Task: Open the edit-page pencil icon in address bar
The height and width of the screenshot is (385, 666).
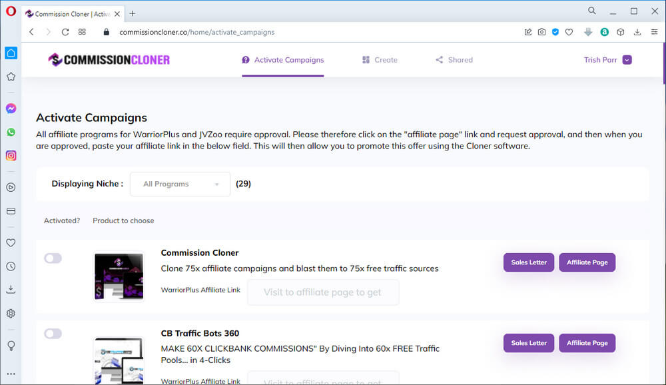Action: tap(528, 32)
